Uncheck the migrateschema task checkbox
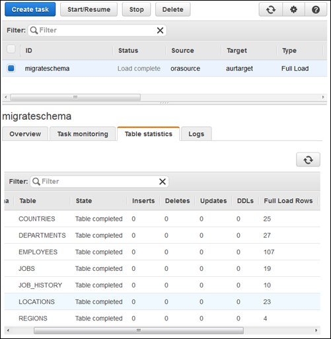Screen dimensions: 331x339 11,68
